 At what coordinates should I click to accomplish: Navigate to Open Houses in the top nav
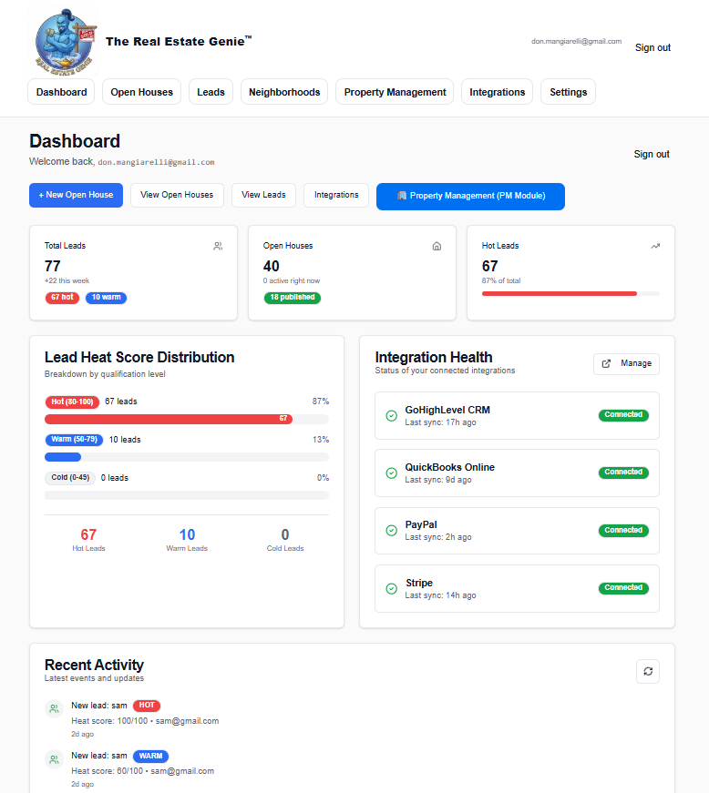coord(141,91)
